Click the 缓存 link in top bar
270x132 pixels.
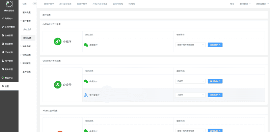pyautogui.click(x=232, y=4)
